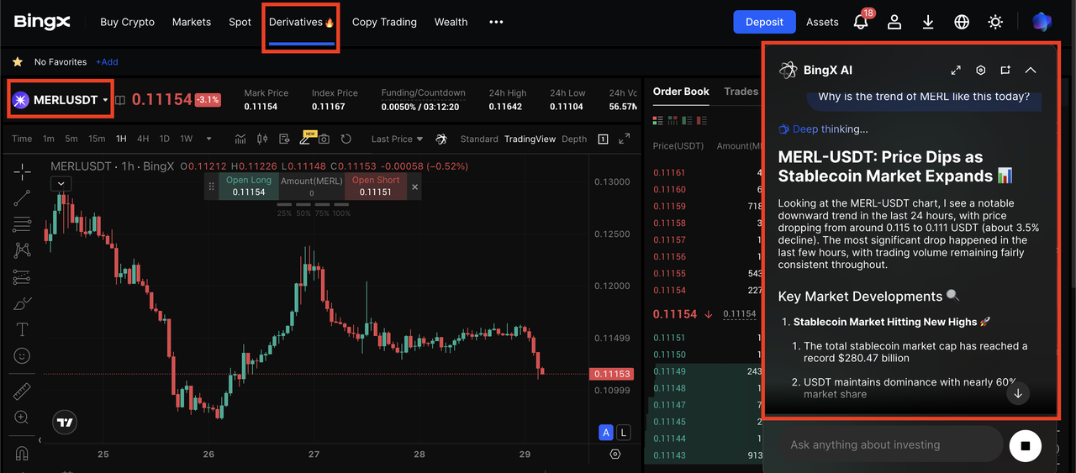Click the Open Short button
This screenshot has width=1076, height=473.
coord(376,187)
